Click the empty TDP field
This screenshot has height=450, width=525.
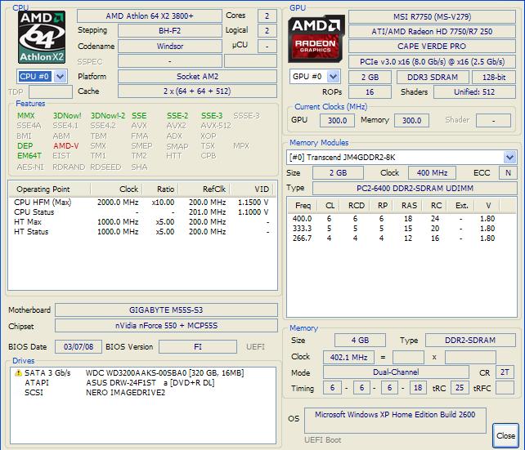point(51,92)
